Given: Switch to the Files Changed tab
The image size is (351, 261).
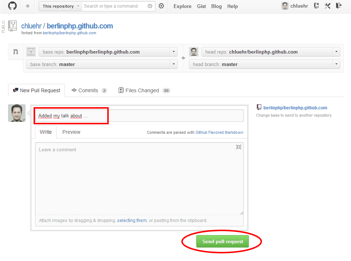Looking at the screenshot, I should click(144, 90).
